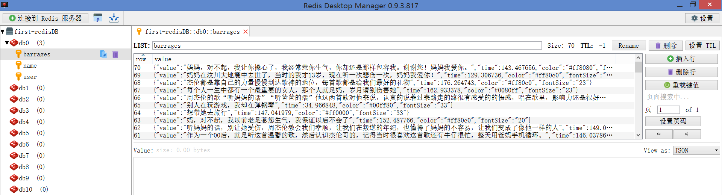This screenshot has width=722, height=195.
Task: Click the key icon in barrages tab
Action: pos(139,32)
